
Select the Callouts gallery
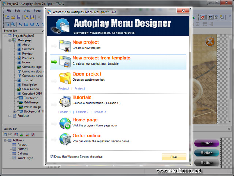coord(23,154)
